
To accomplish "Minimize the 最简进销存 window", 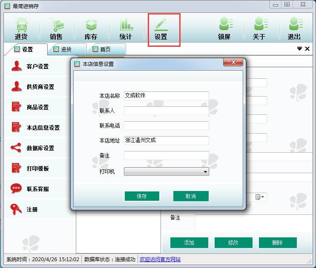I will point(276,5).
